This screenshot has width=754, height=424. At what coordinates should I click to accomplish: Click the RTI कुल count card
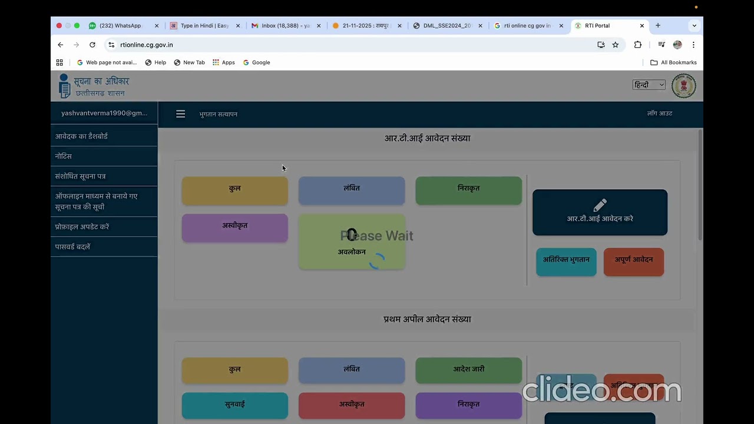point(235,191)
